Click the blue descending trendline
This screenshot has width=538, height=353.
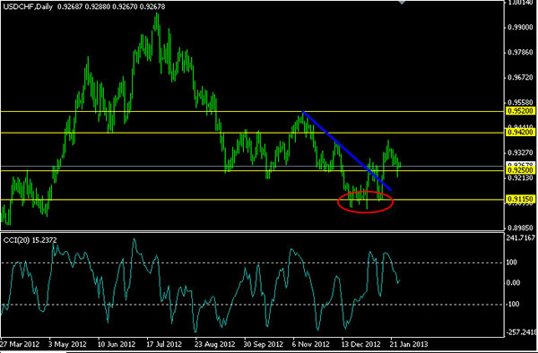coord(347,151)
